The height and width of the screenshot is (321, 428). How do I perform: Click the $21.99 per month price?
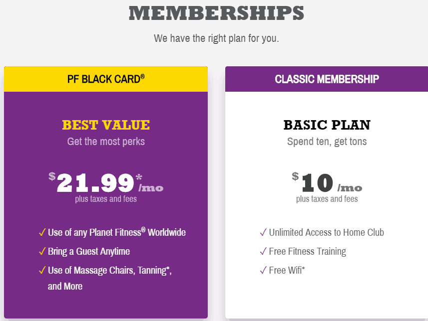click(106, 182)
